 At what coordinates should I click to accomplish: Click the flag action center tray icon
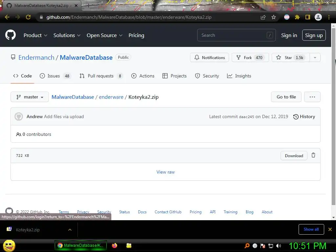click(263, 246)
